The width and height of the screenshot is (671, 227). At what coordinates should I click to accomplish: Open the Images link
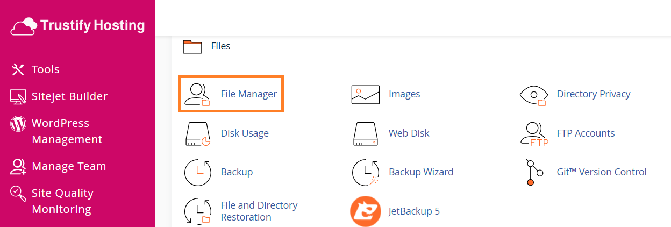pyautogui.click(x=404, y=94)
